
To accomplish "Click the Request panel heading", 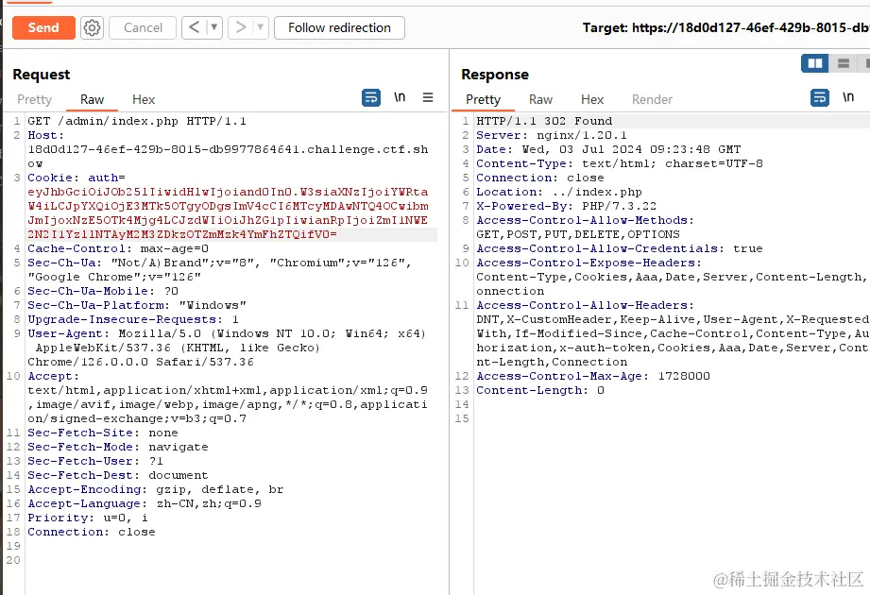I will [42, 75].
